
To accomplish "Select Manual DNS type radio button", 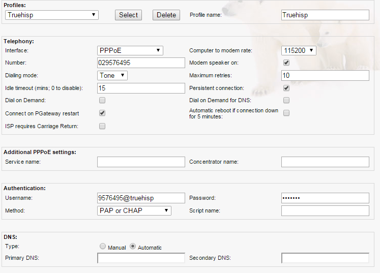I will point(103,247).
